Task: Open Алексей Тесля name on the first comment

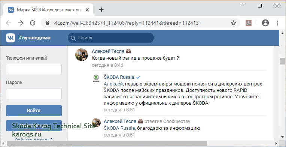Action: pos(108,51)
